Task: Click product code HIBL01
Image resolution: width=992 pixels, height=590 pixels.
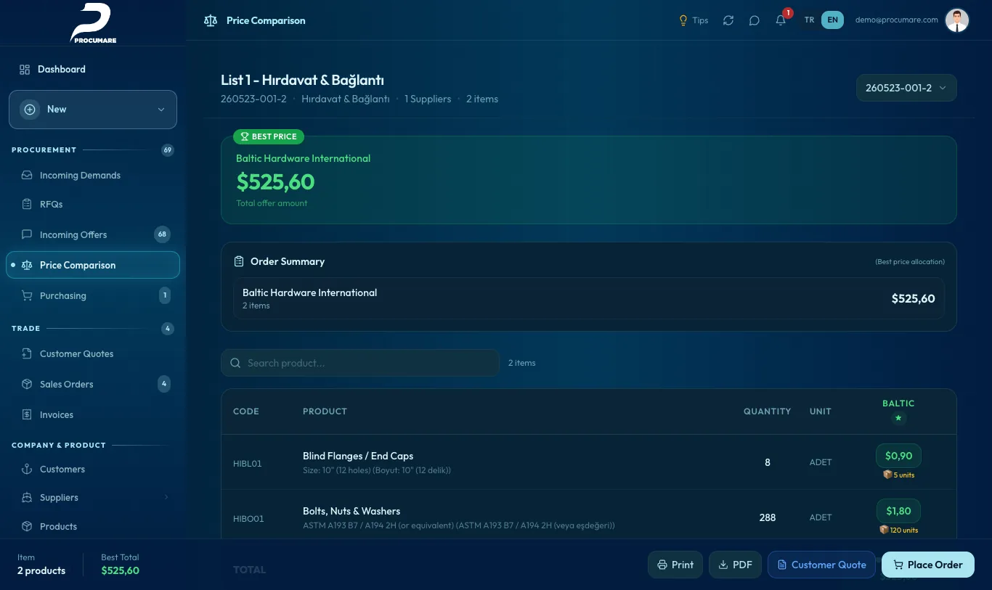Action: click(x=248, y=463)
